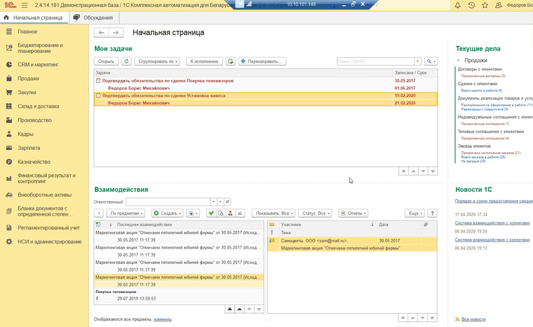This screenshot has height=327, width=533.
Task: Click the notifications bell icon
Action: (x=458, y=5)
